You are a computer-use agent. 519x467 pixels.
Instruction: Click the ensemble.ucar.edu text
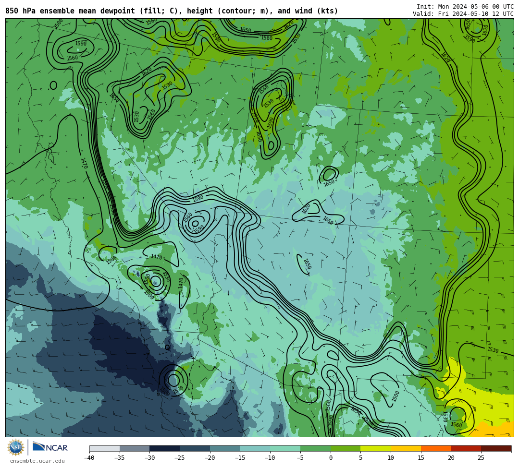(37, 461)
